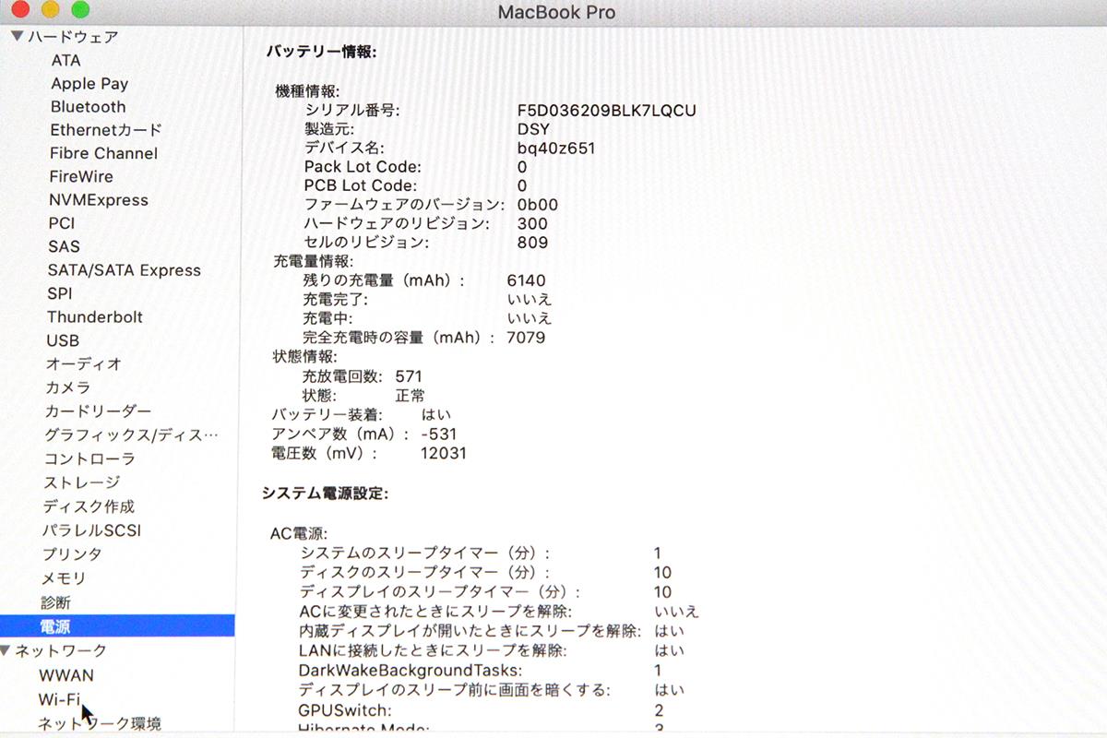This screenshot has height=738, width=1107.
Task: Collapse the ハードウェア disclosure triangle
Action: pos(17,37)
